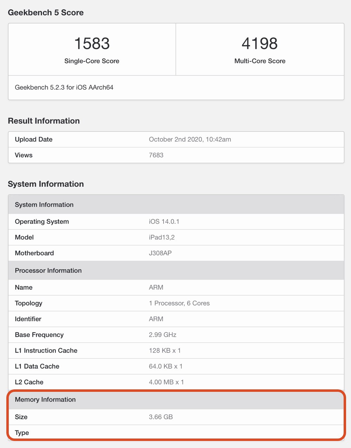Click the 2.99 GHz base frequency value
The image size is (351, 448).
coord(163,335)
